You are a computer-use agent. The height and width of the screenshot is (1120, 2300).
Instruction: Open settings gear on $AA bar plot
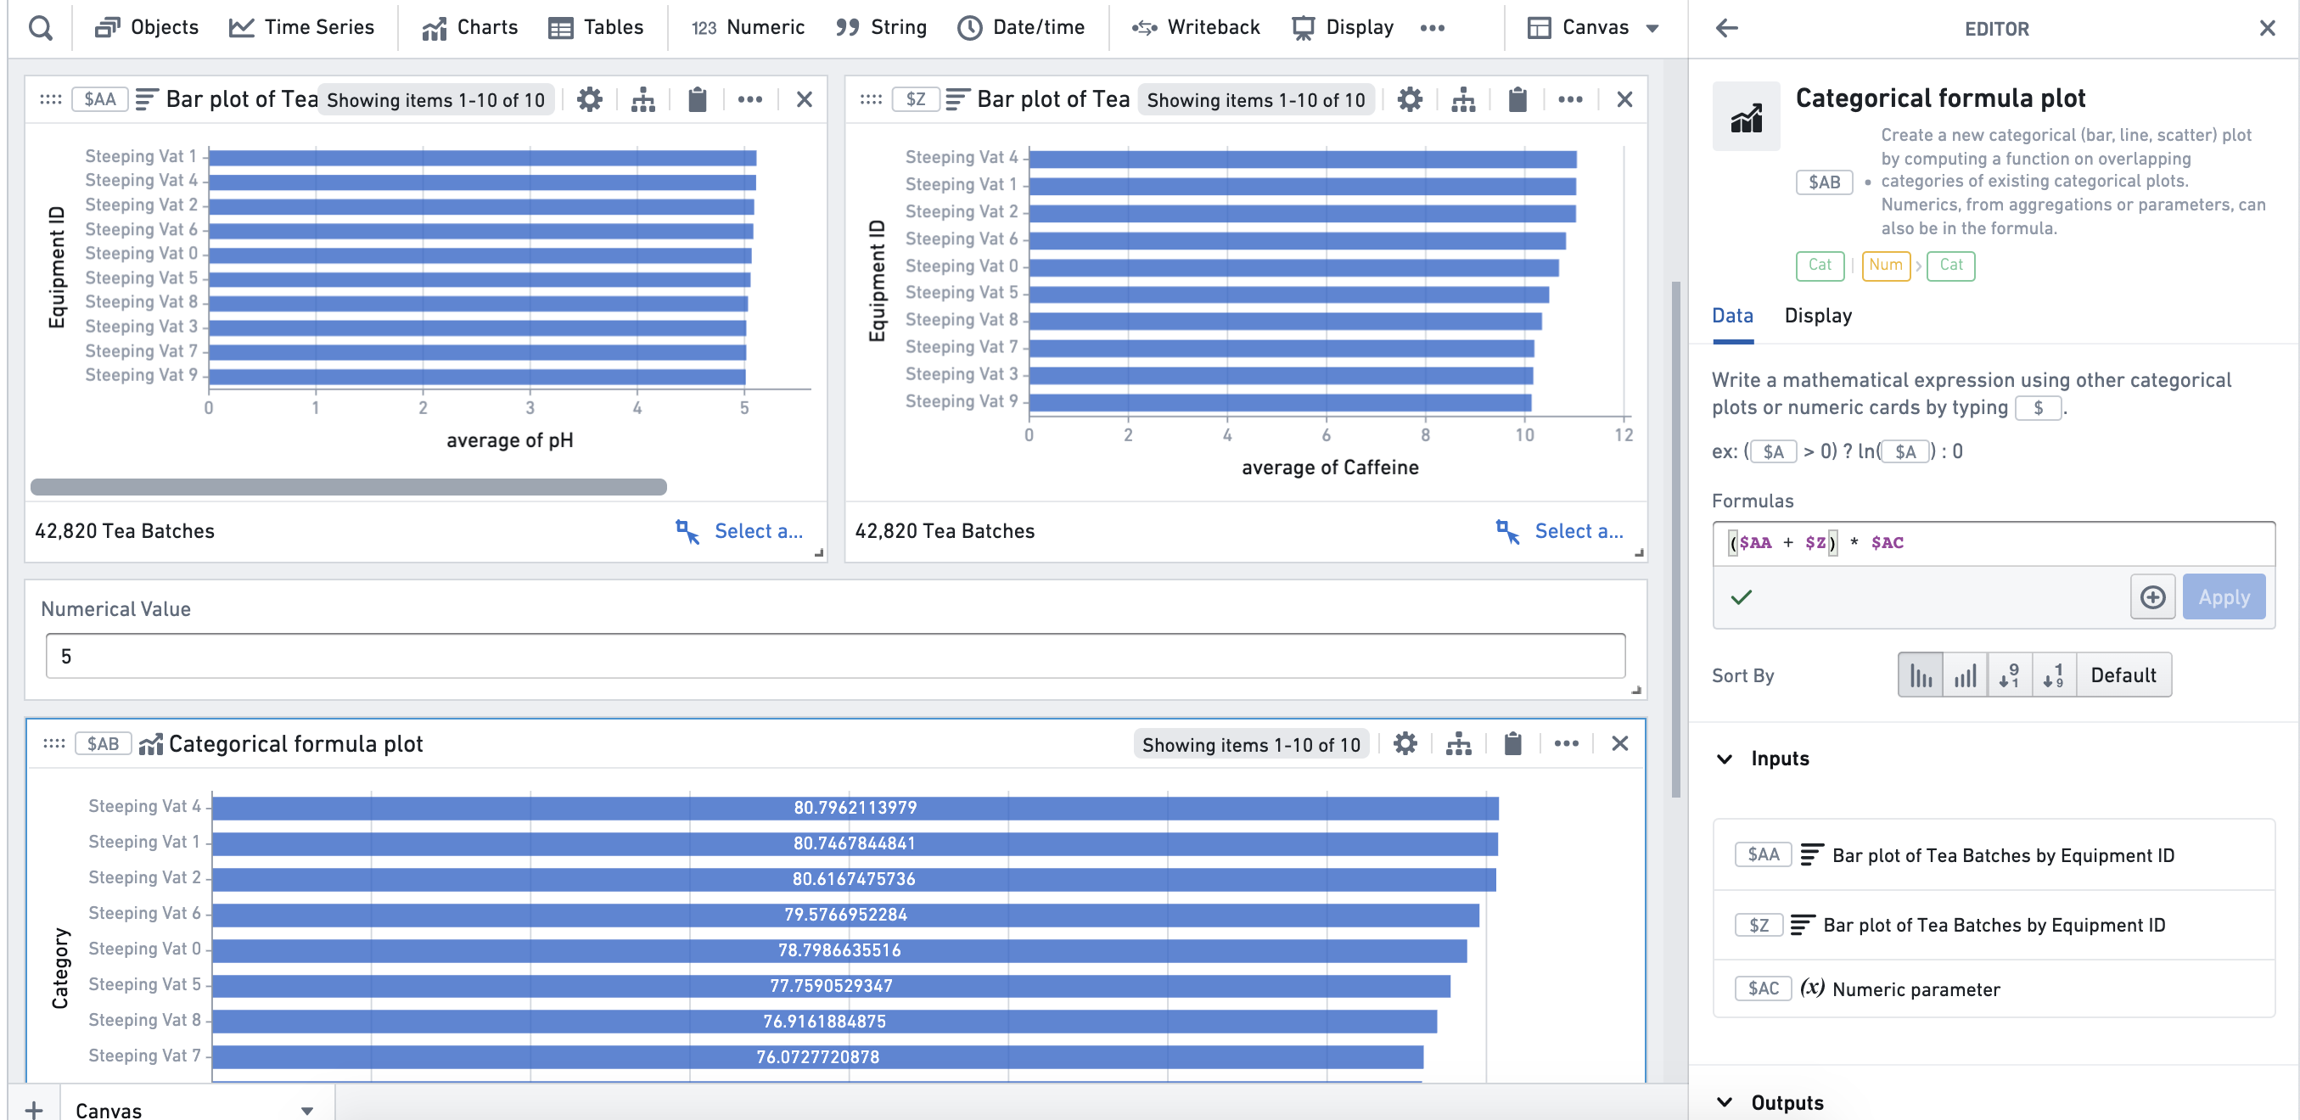point(589,99)
